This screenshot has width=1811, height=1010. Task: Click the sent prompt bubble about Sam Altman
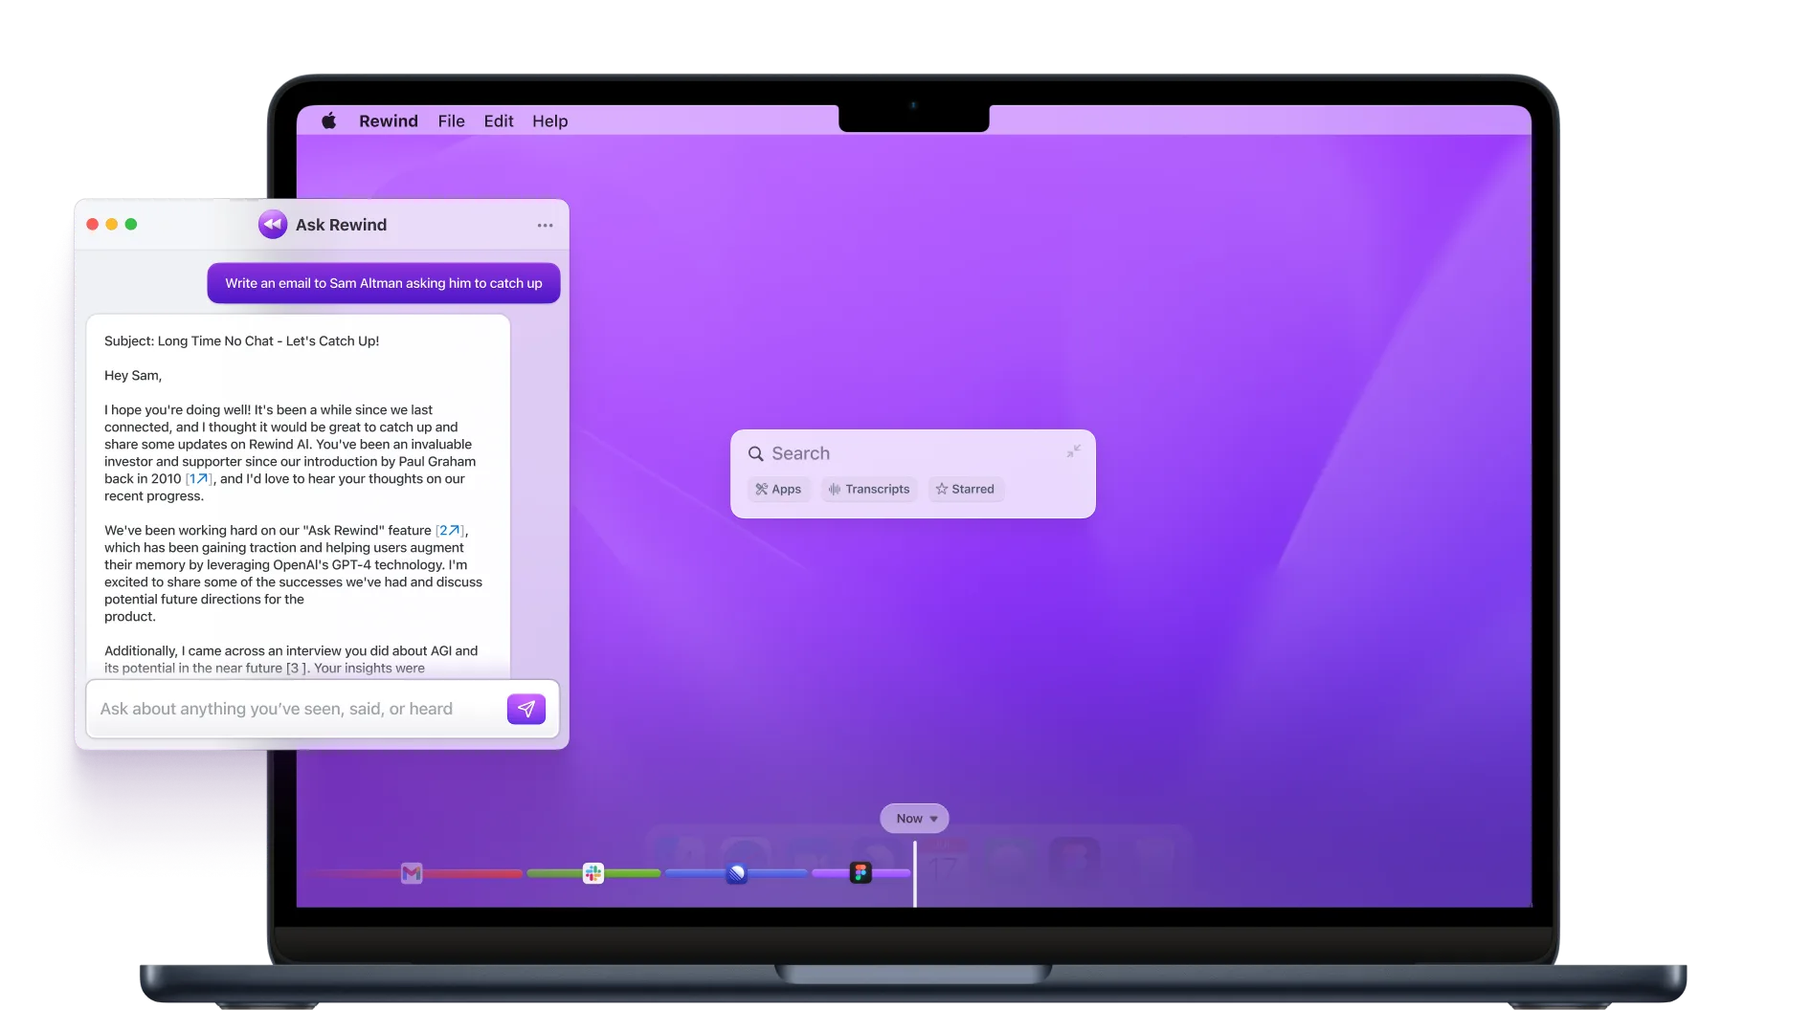(384, 283)
